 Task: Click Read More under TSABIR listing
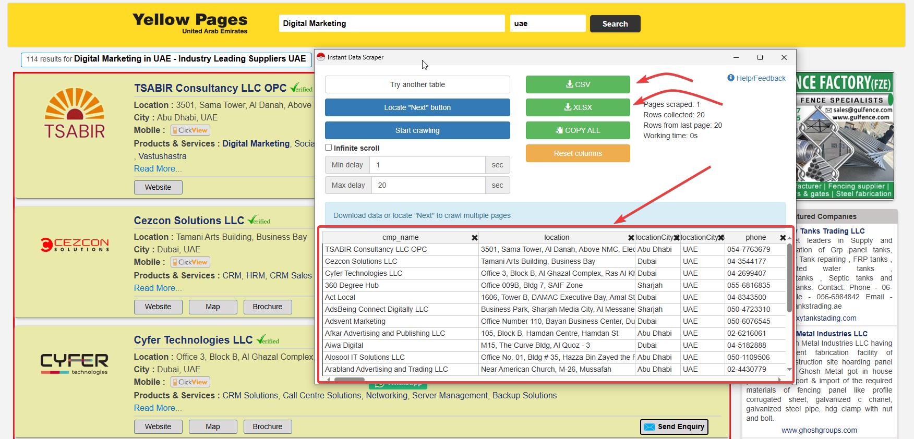pos(158,169)
